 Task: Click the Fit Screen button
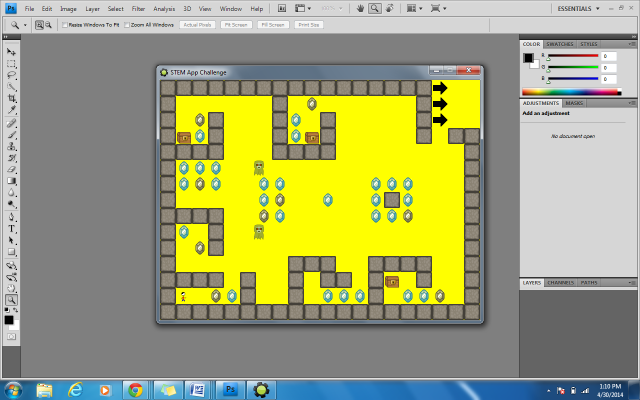coord(236,24)
